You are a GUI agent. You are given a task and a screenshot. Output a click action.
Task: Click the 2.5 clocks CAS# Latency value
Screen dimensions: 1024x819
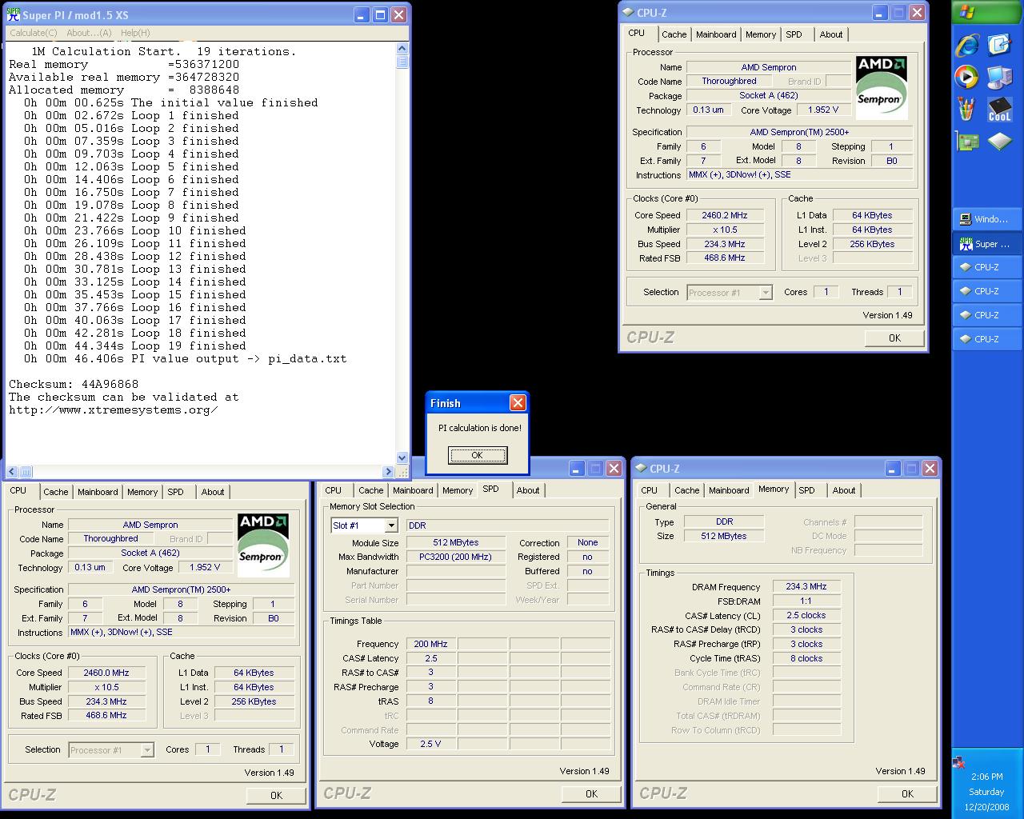tap(806, 615)
